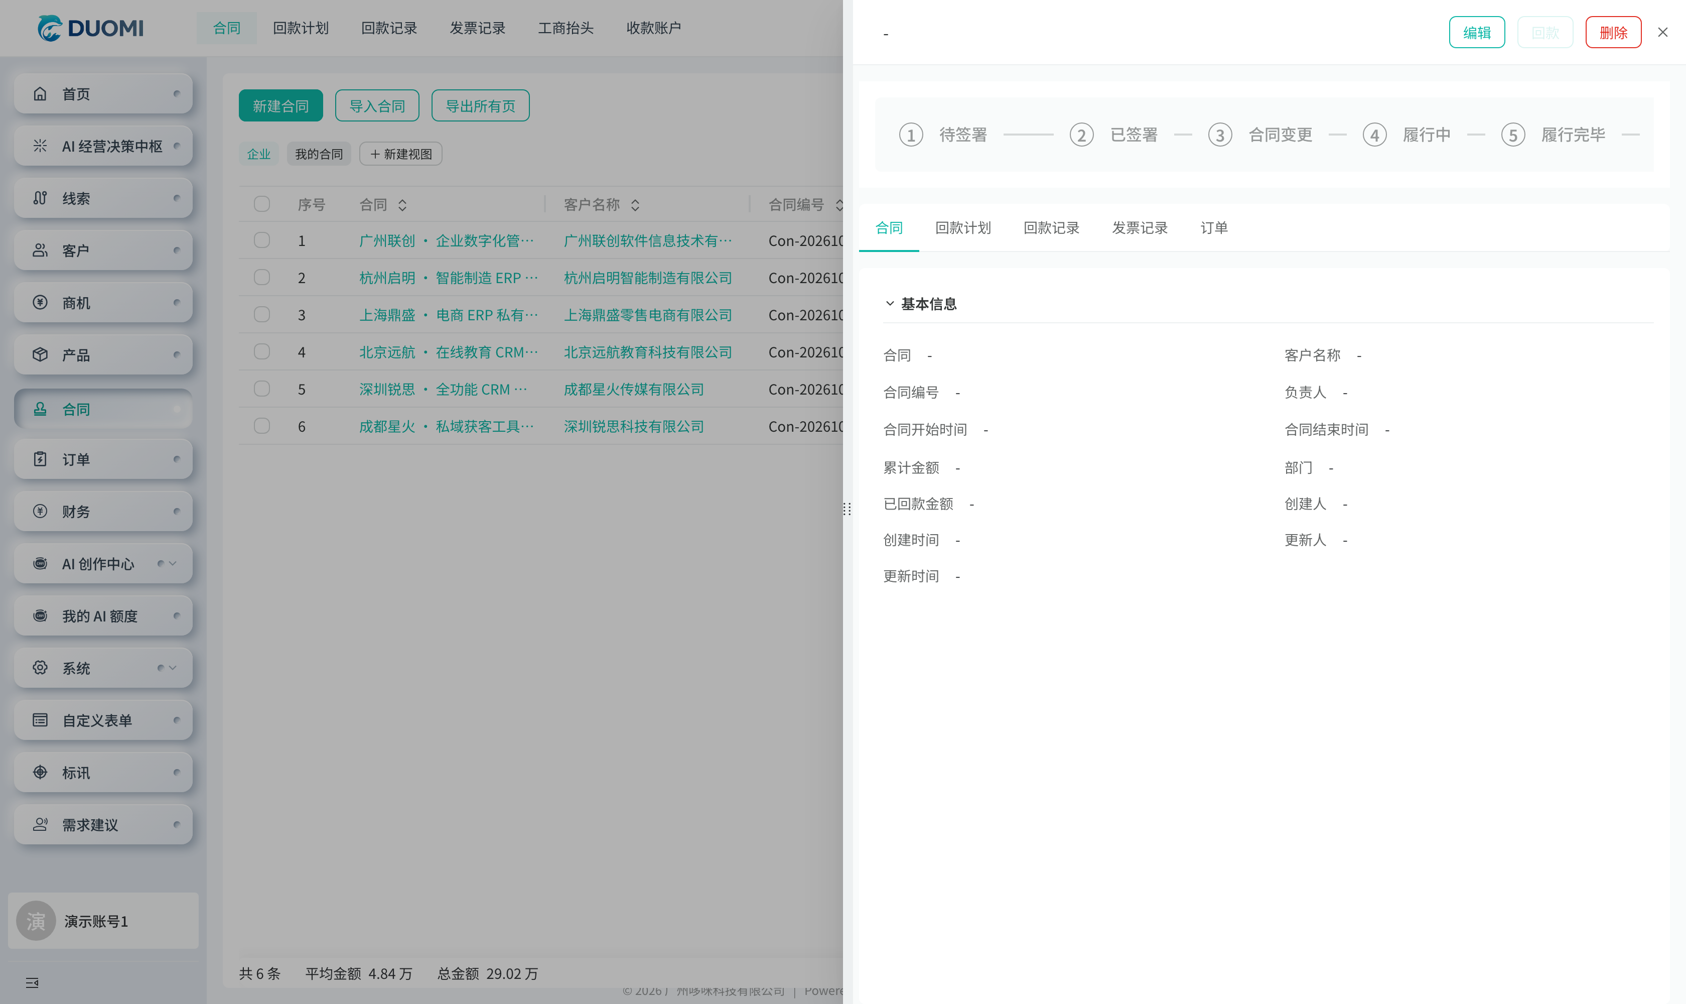Open 自定义表单 sidebar item
This screenshot has width=1686, height=1004.
pos(103,720)
